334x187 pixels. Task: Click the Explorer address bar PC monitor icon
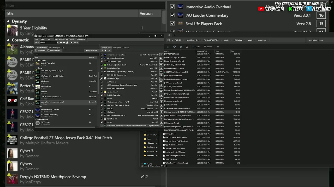169,40
